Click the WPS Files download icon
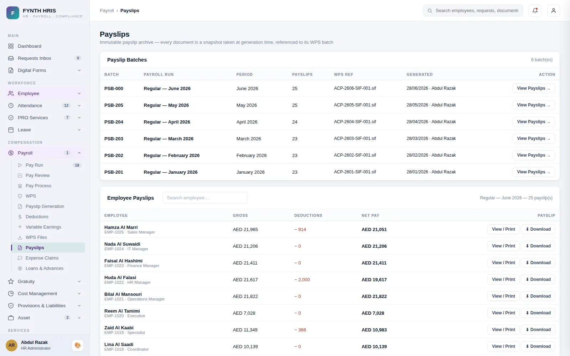This screenshot has width=570, height=356. (20, 237)
